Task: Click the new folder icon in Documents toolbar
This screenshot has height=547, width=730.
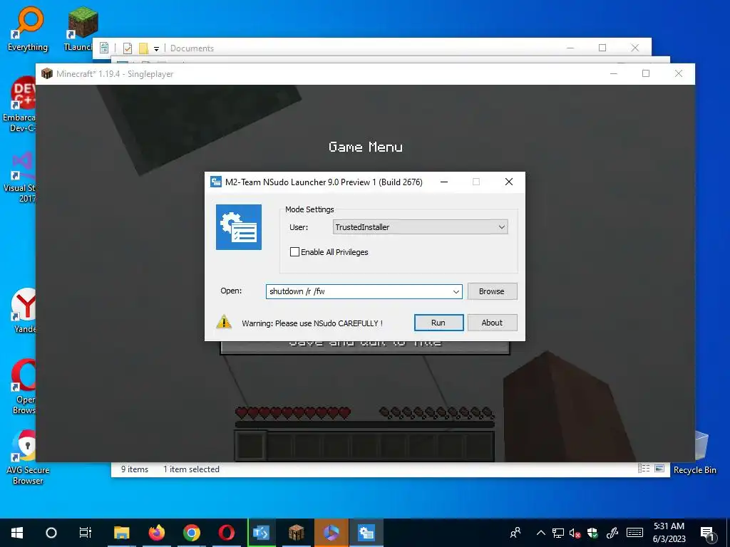Action: (143, 48)
